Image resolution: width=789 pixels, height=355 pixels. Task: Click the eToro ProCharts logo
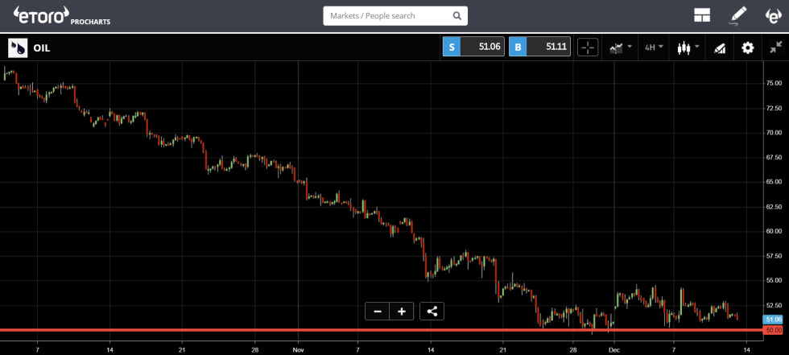[61, 14]
